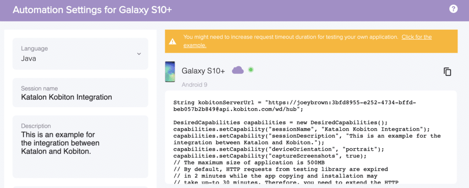
Task: Expand the Language dropdown chevron
Action: [139, 54]
